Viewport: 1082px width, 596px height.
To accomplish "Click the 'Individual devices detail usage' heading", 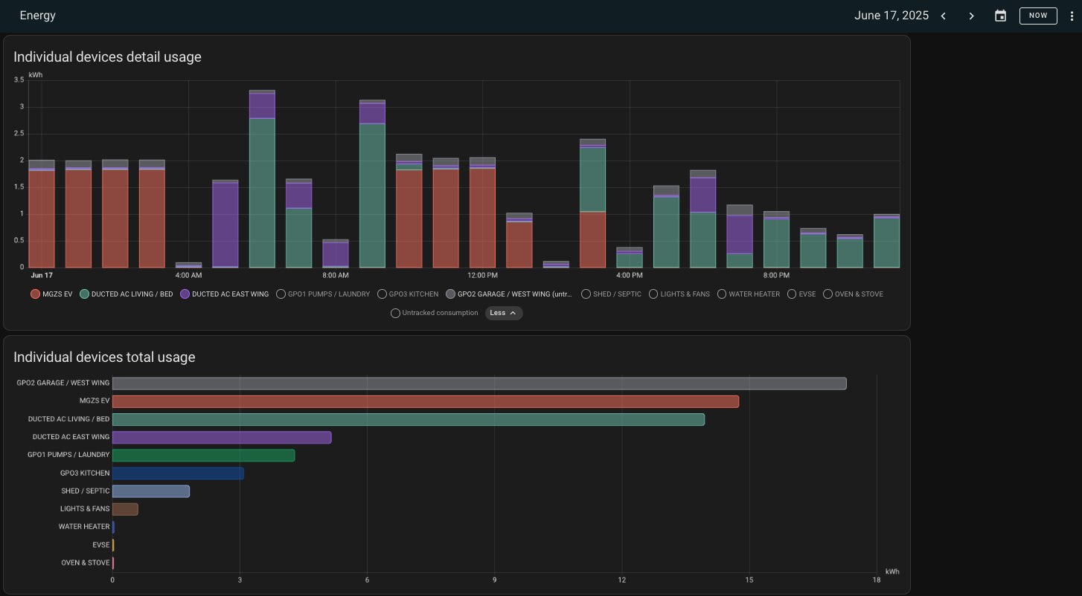I will click(107, 56).
